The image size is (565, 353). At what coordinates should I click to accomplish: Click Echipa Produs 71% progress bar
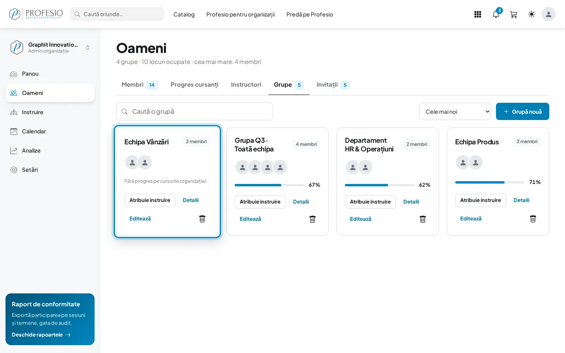coord(490,182)
